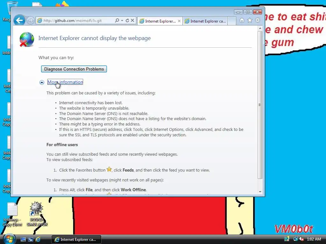The image size is (326, 244).
Task: Open the address bar autocomplete dropdown arrow
Action: pos(122,20)
